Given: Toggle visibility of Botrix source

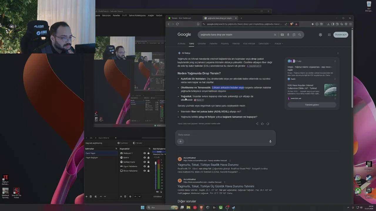Looking at the screenshot, I should (145, 158).
